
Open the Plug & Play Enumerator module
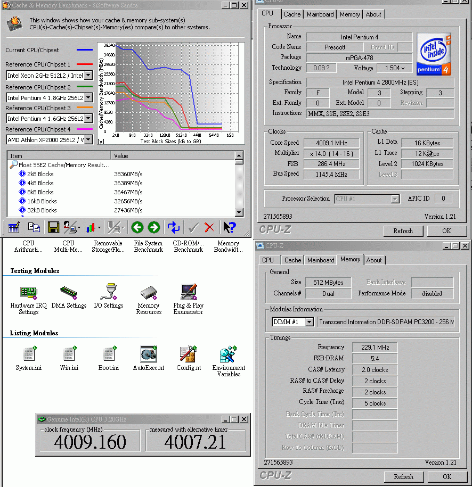point(189,300)
